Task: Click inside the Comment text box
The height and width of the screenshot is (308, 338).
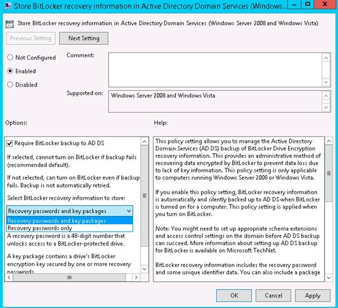Action: (x=215, y=70)
